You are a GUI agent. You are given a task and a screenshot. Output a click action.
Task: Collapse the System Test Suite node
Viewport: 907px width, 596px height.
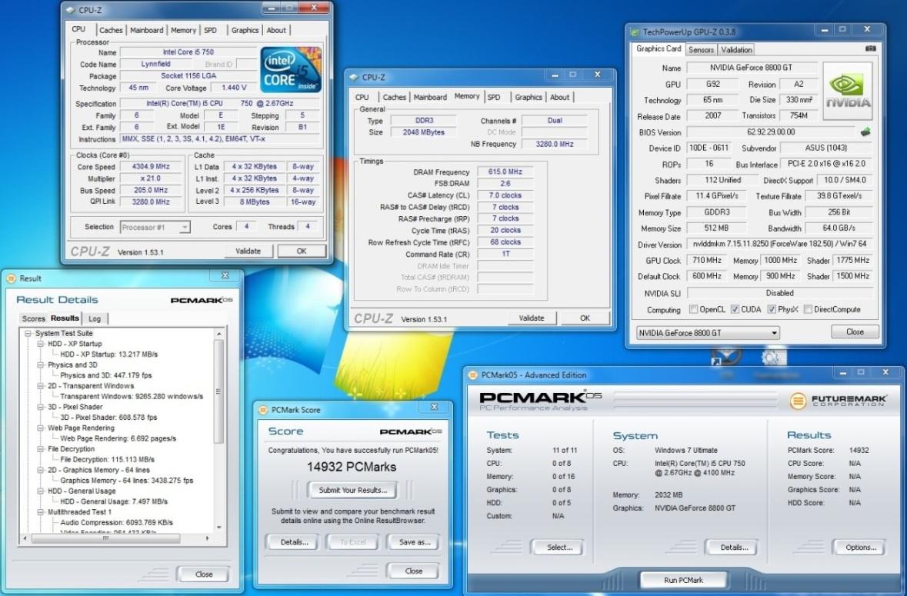tap(27, 334)
